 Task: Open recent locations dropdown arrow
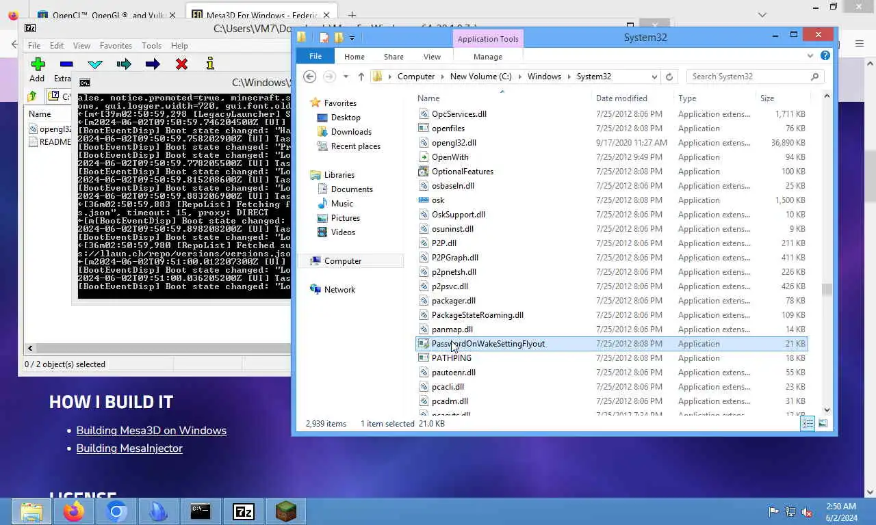[x=346, y=77]
